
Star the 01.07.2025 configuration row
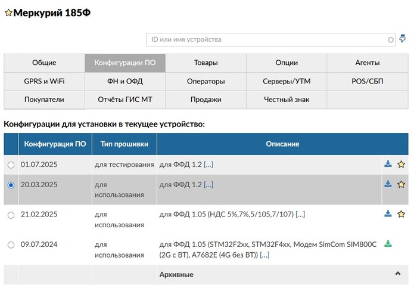401,165
